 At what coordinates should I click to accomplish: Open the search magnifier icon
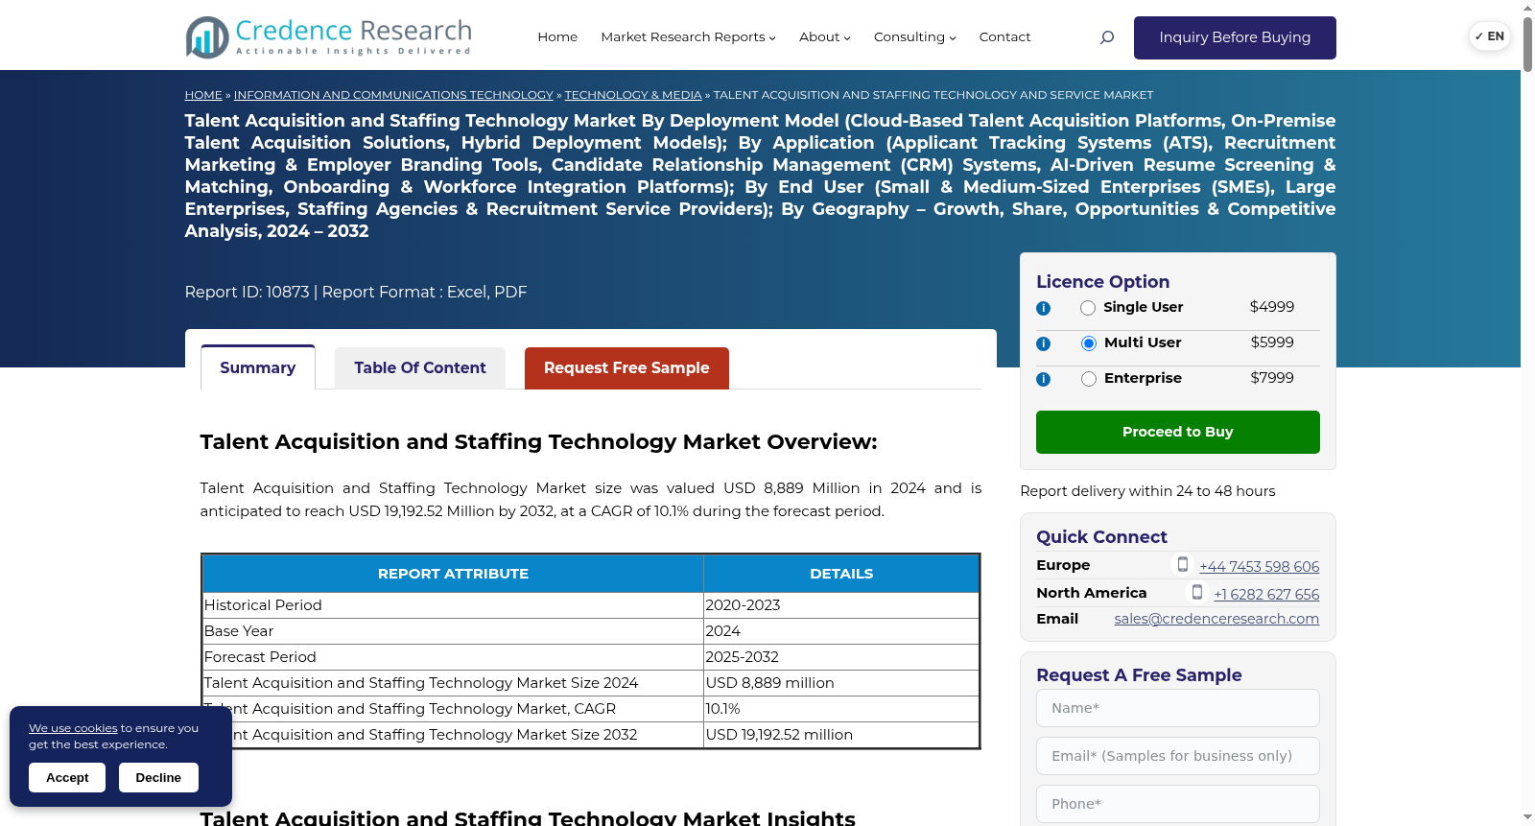point(1106,37)
